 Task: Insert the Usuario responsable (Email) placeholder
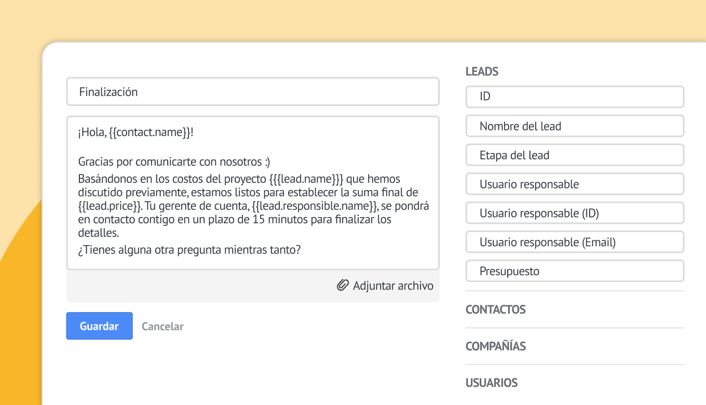tap(575, 242)
